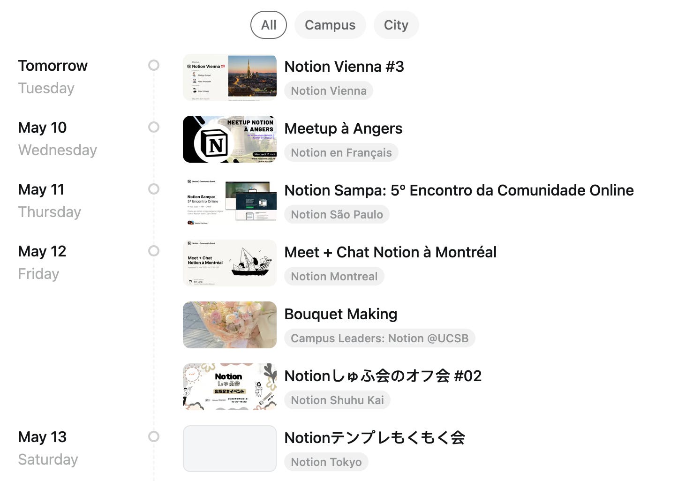Select the All filter tab
The height and width of the screenshot is (481, 678).
point(268,25)
